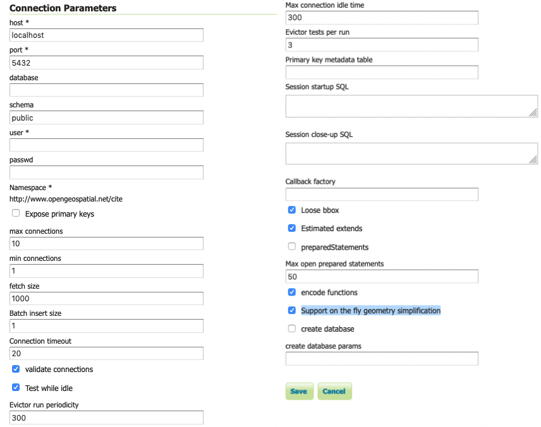Enable the preparedStatements checkbox
Screen dimensions: 541x427
[x=292, y=247]
